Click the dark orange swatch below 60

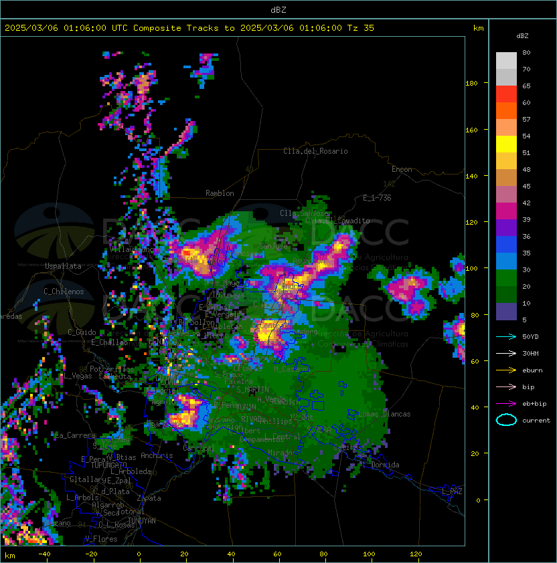[x=506, y=110]
